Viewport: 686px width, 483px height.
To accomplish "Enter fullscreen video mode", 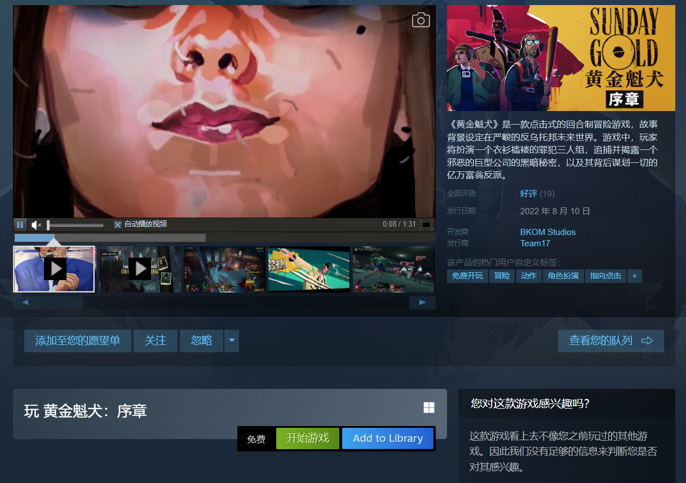I will click(426, 225).
